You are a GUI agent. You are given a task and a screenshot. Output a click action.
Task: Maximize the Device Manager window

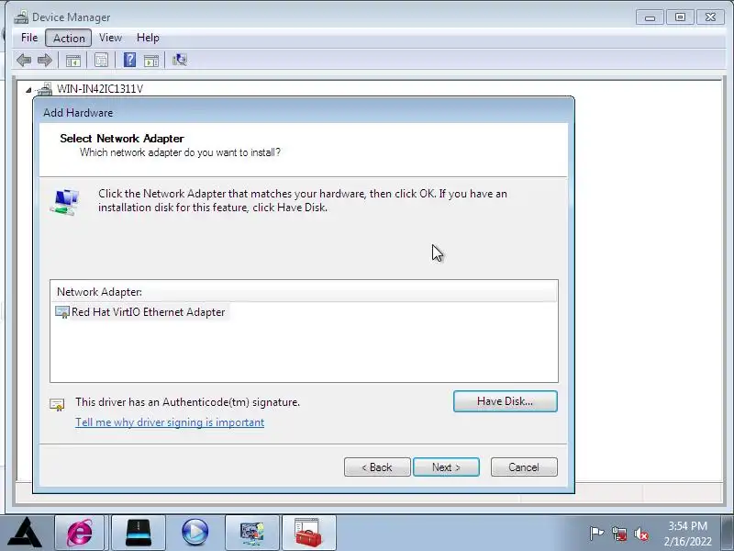coord(680,17)
